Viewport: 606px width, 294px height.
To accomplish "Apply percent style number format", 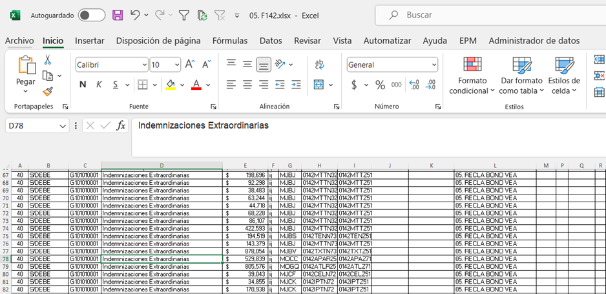I will coord(380,85).
